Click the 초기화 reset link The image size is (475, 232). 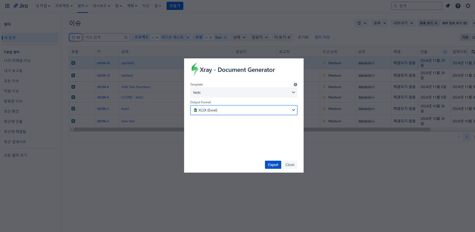(303, 37)
